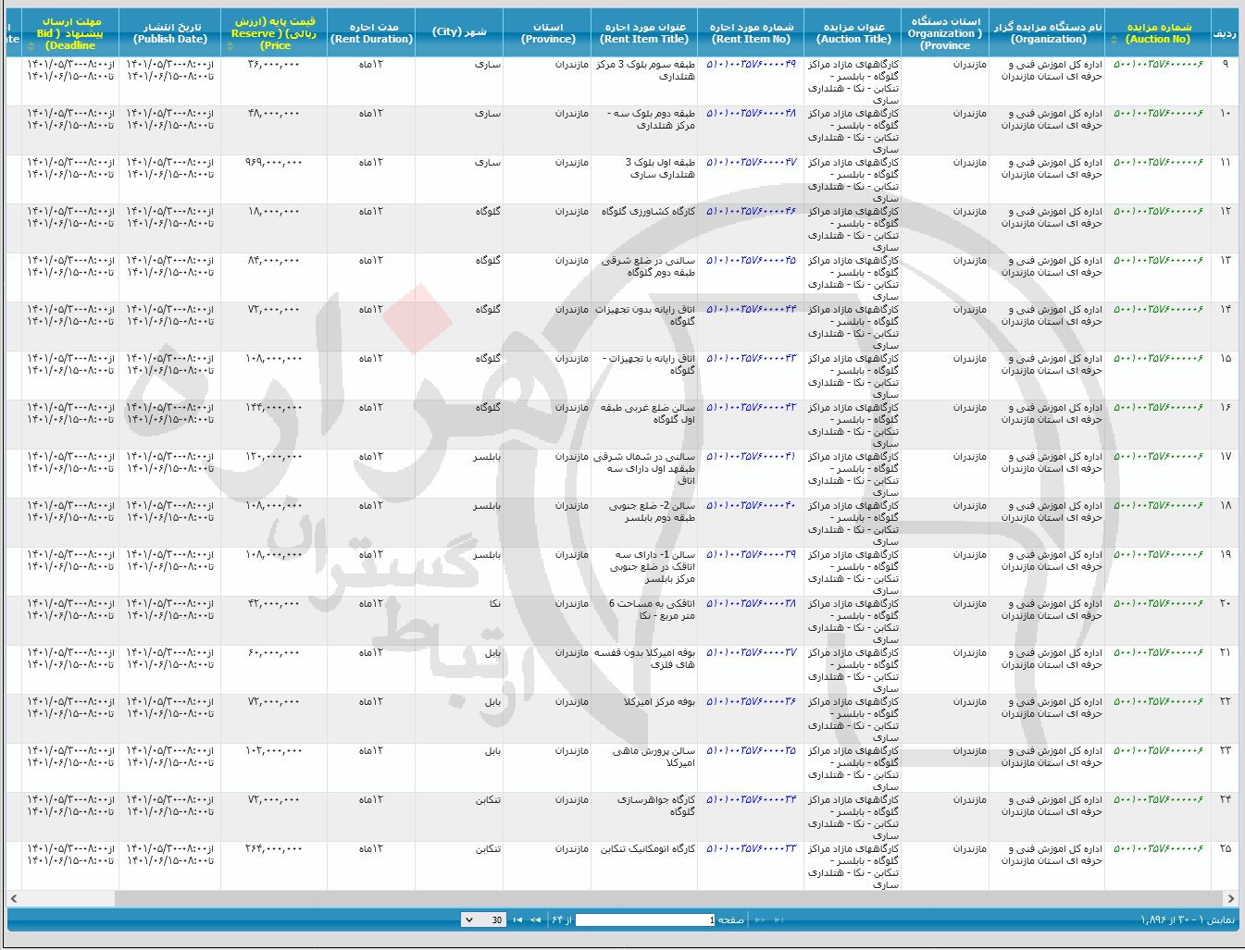Open rent item number link ending ۴۸
Screen dimensions: 1245x950
pos(751,114)
